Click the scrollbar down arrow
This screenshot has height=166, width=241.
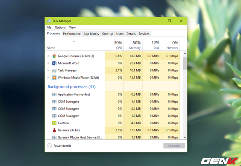click(185, 137)
